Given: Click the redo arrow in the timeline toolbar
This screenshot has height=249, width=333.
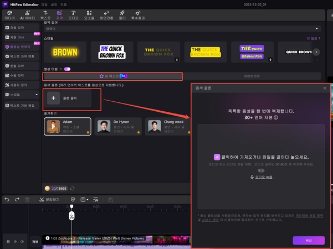Looking at the screenshot, I should (17, 199).
